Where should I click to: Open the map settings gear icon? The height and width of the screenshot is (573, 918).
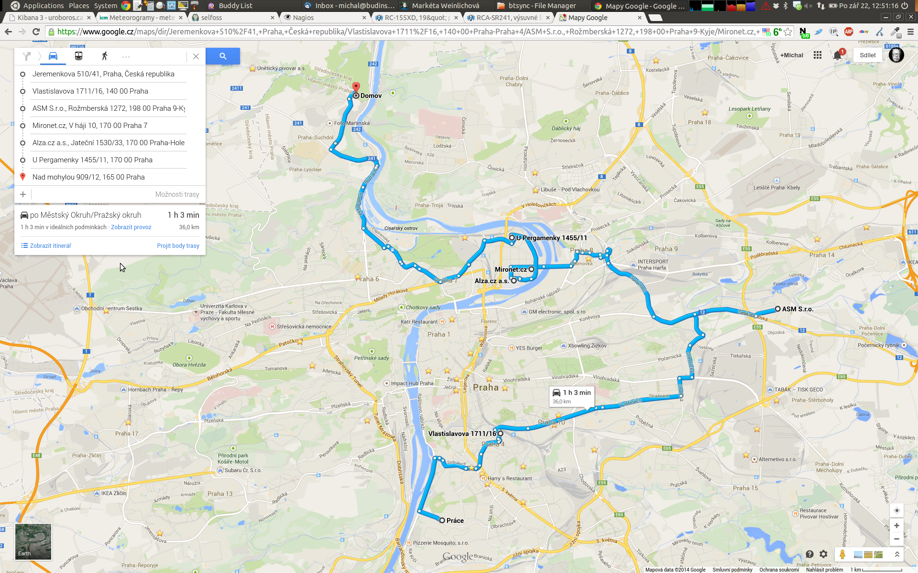click(x=823, y=554)
